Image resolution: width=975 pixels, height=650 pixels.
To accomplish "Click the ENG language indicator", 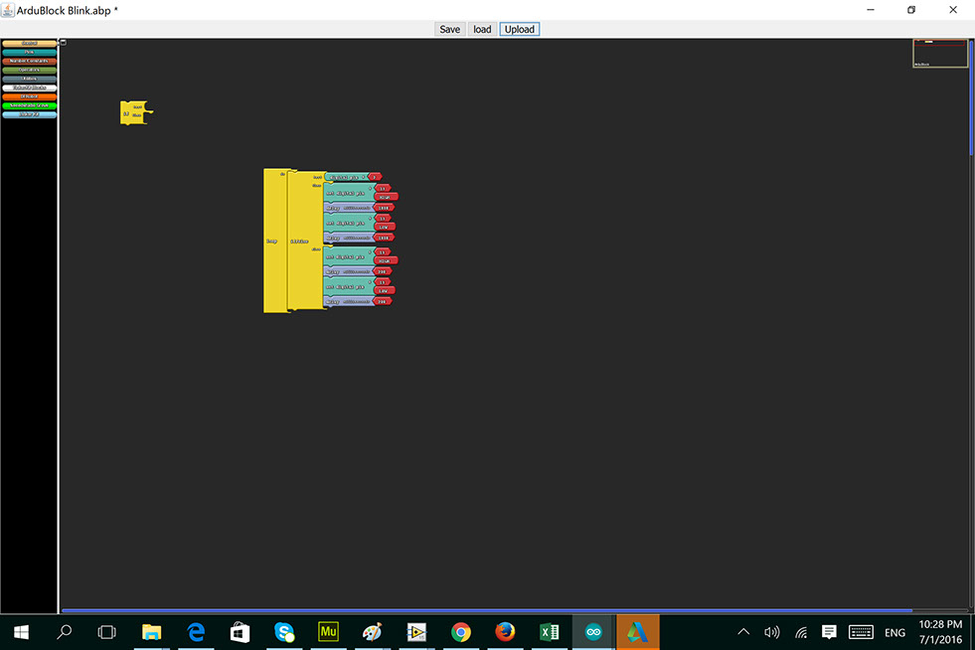I will [894, 632].
